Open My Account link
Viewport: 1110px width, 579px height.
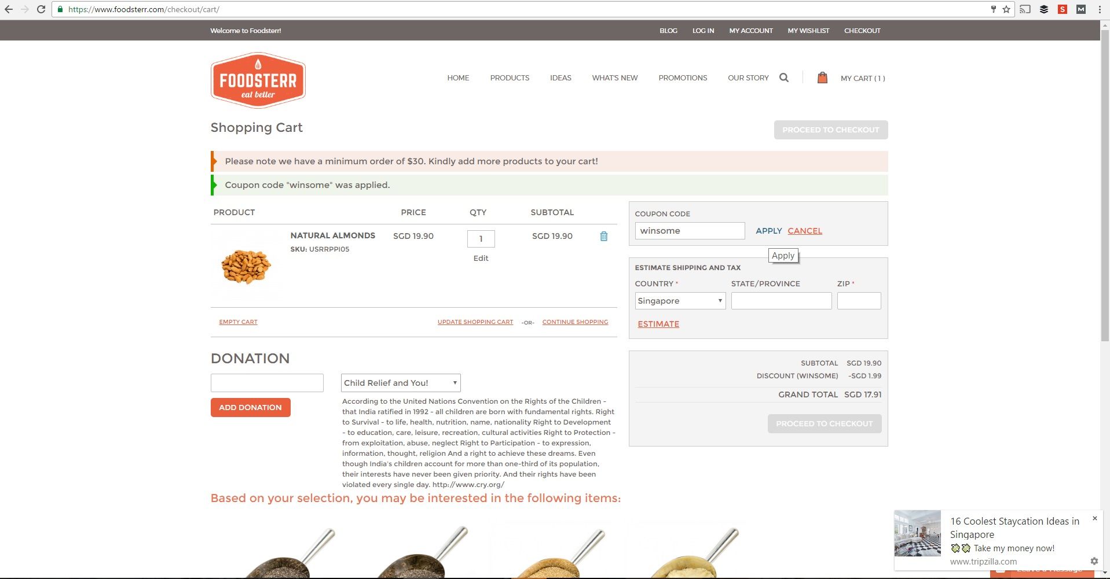click(x=751, y=31)
